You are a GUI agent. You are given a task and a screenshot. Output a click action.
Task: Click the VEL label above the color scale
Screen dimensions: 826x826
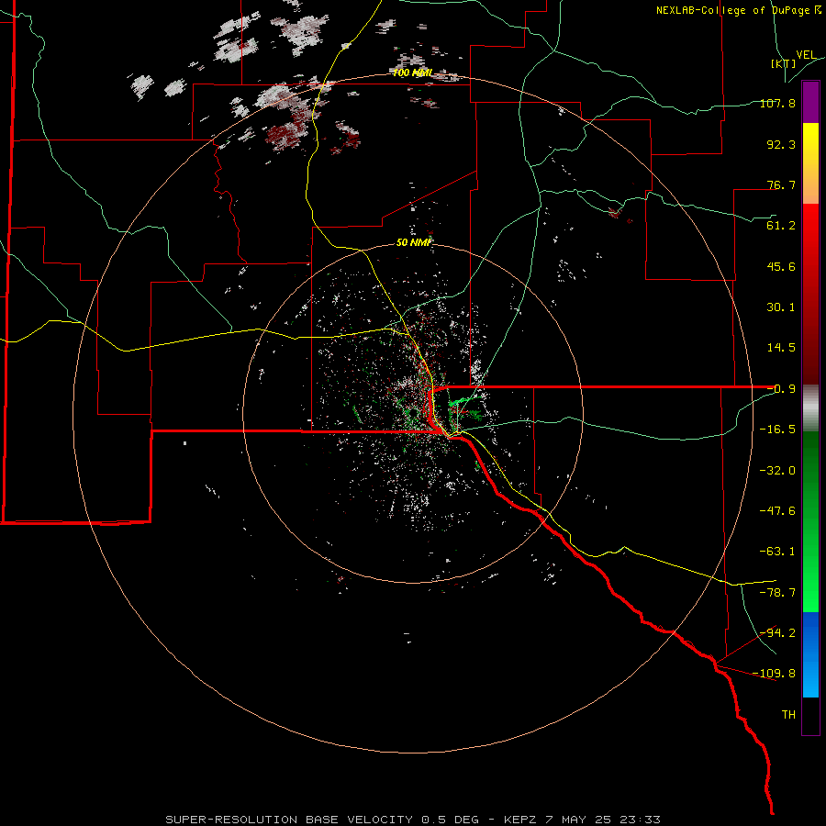(806, 55)
